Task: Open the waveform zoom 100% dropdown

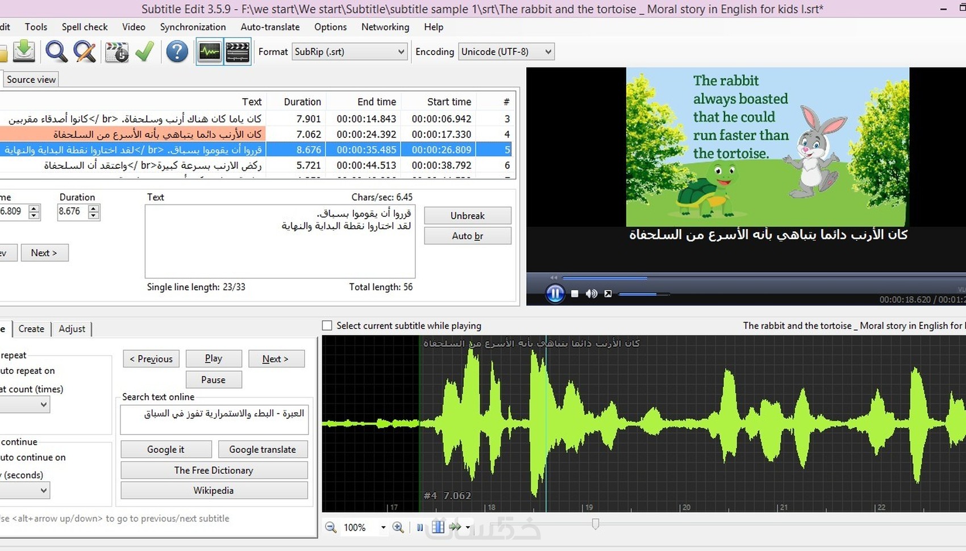Action: coord(383,527)
